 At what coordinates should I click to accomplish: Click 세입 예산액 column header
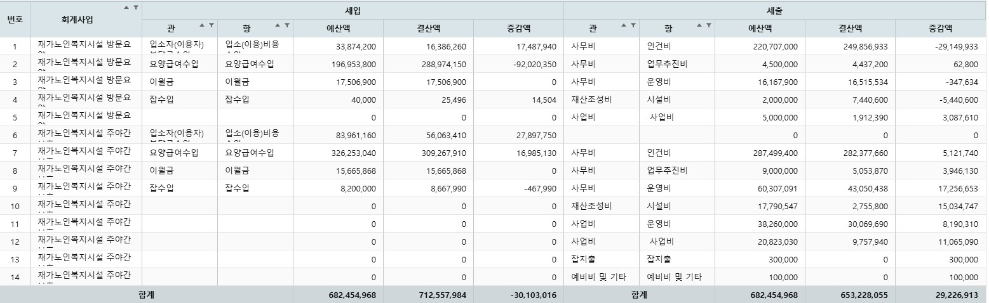click(338, 29)
